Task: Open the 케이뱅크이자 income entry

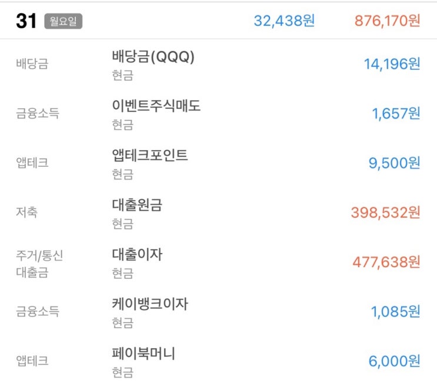Action: (x=219, y=312)
